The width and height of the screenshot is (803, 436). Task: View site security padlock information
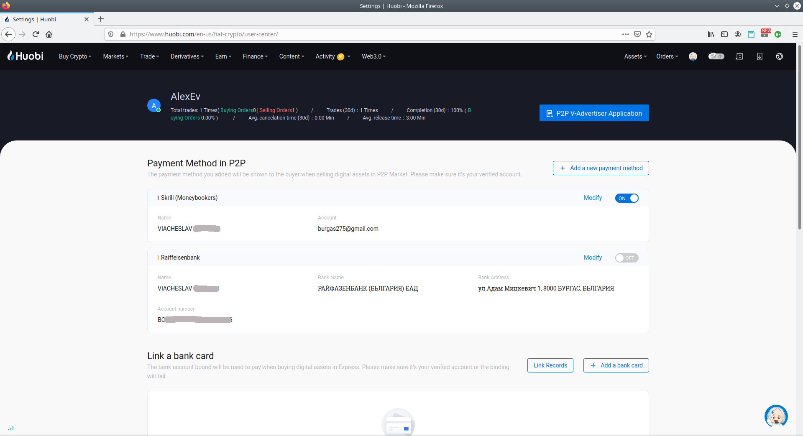(x=123, y=34)
